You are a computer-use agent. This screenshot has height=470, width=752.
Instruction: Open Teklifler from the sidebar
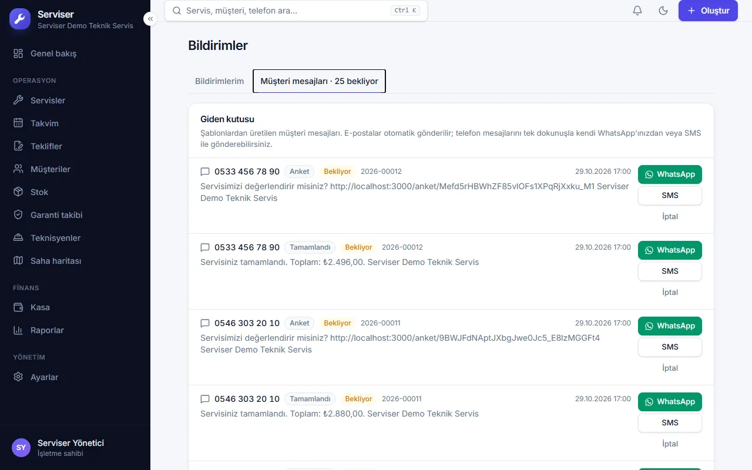tap(75, 146)
